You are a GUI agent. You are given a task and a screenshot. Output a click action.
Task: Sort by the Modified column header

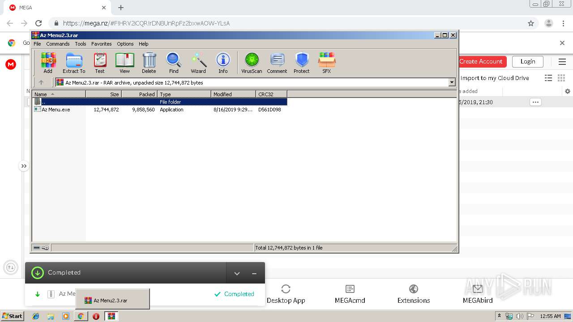point(233,94)
